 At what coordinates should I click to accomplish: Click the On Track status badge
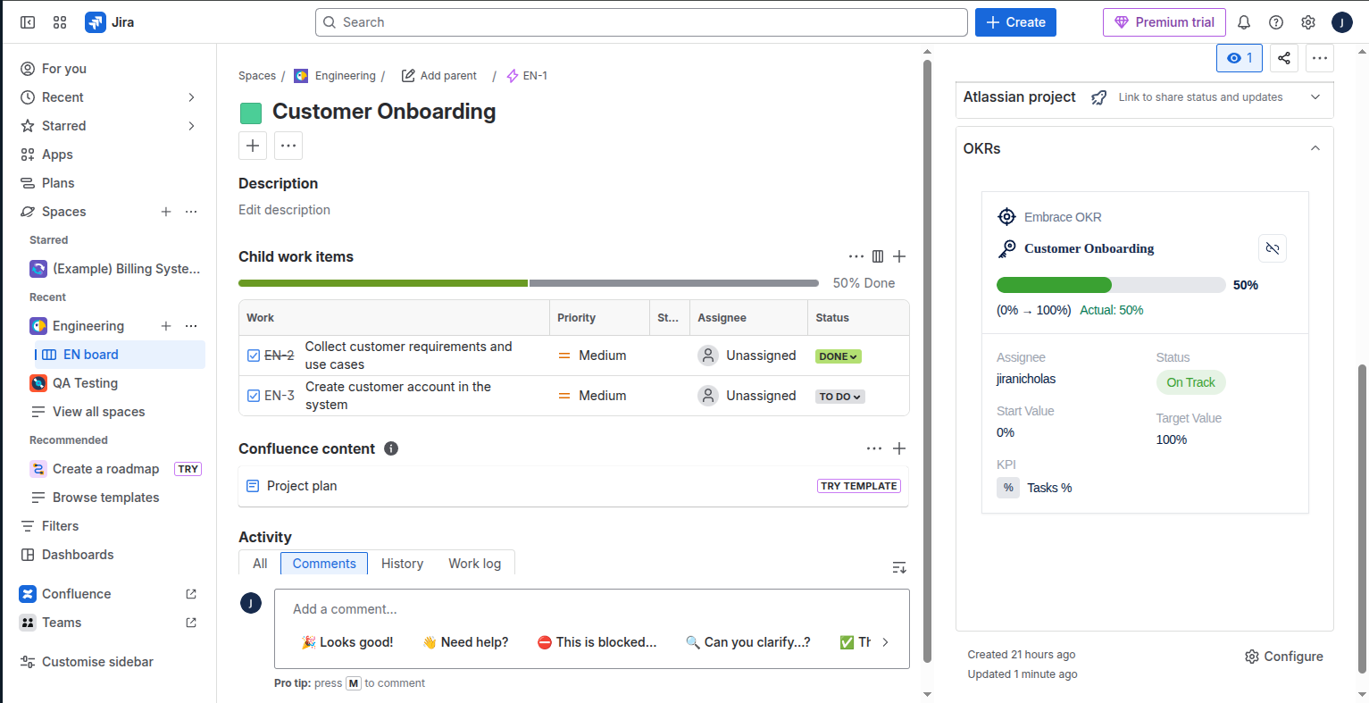(x=1191, y=382)
